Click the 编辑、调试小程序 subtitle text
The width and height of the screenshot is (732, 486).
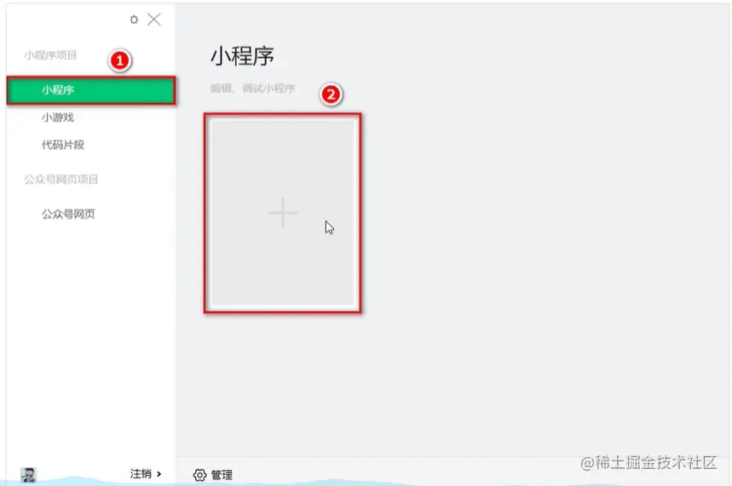click(x=252, y=89)
